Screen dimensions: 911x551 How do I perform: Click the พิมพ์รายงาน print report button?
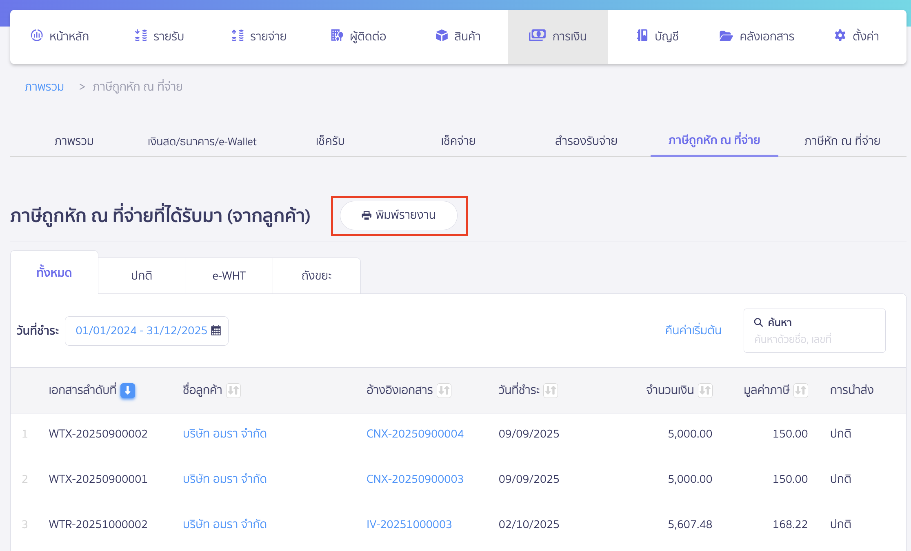click(399, 216)
